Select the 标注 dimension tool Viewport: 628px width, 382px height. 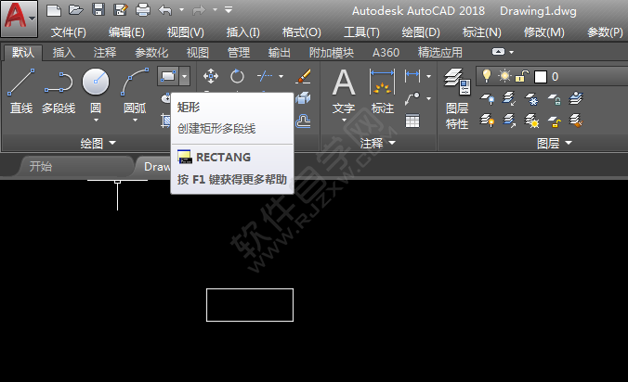coord(382,91)
